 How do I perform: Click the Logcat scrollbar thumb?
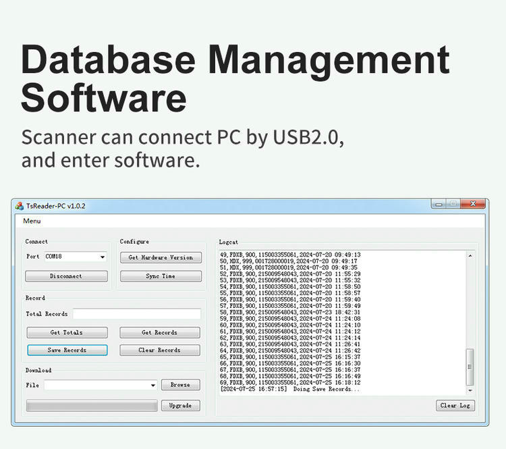470,367
